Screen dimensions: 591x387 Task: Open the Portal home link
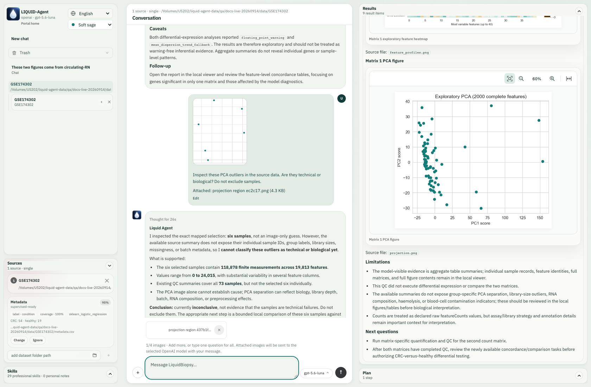30,24
